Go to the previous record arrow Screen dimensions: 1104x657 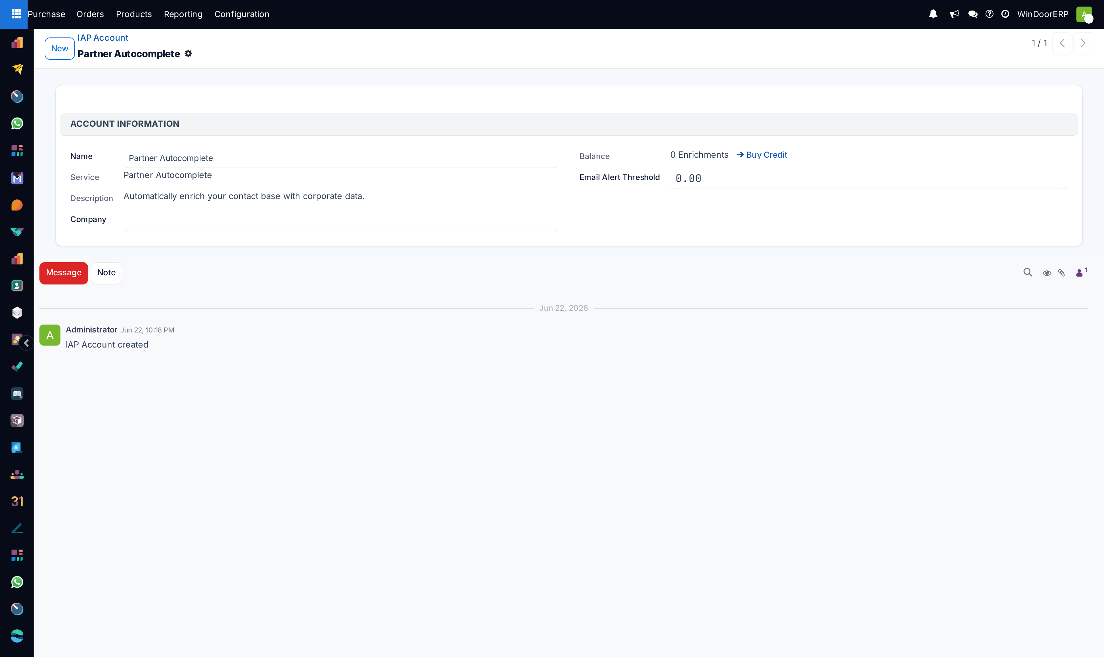tap(1062, 43)
